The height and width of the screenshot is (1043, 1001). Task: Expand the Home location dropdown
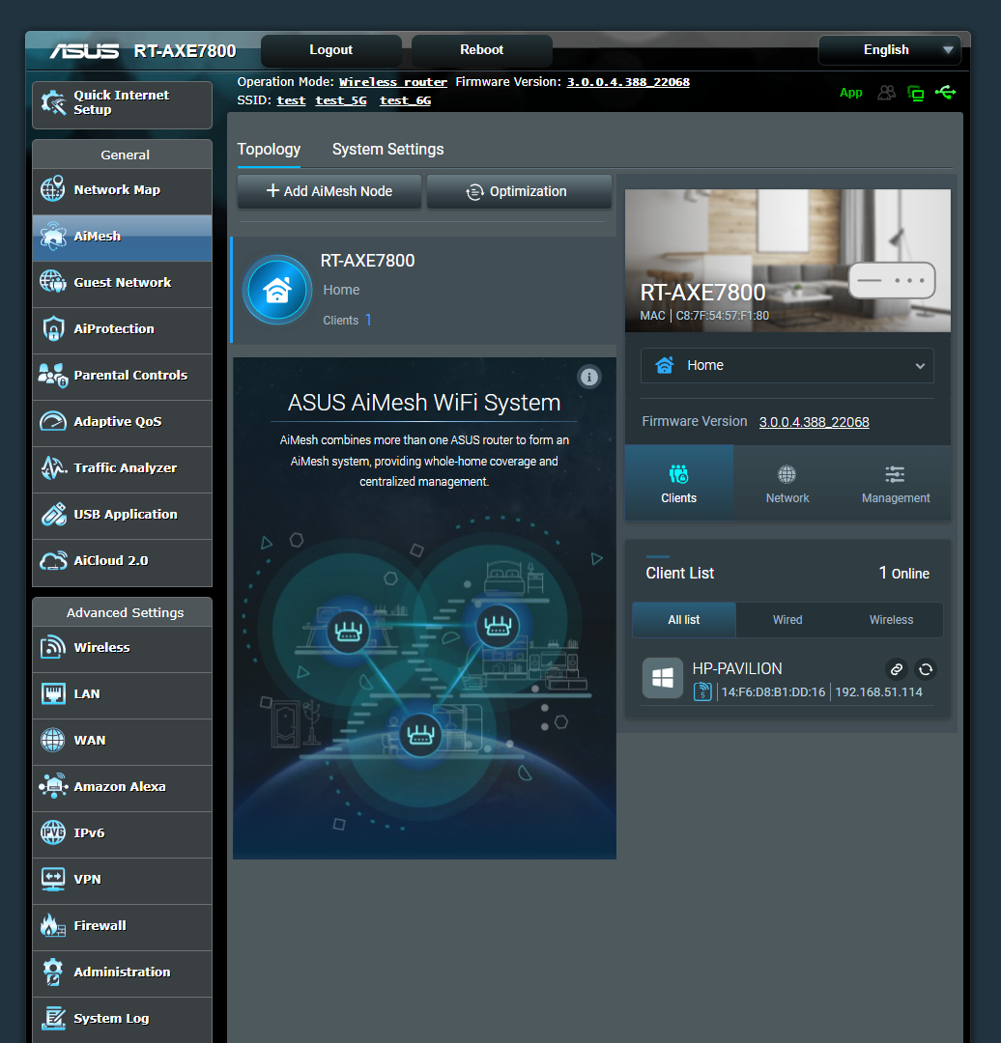[x=786, y=365]
